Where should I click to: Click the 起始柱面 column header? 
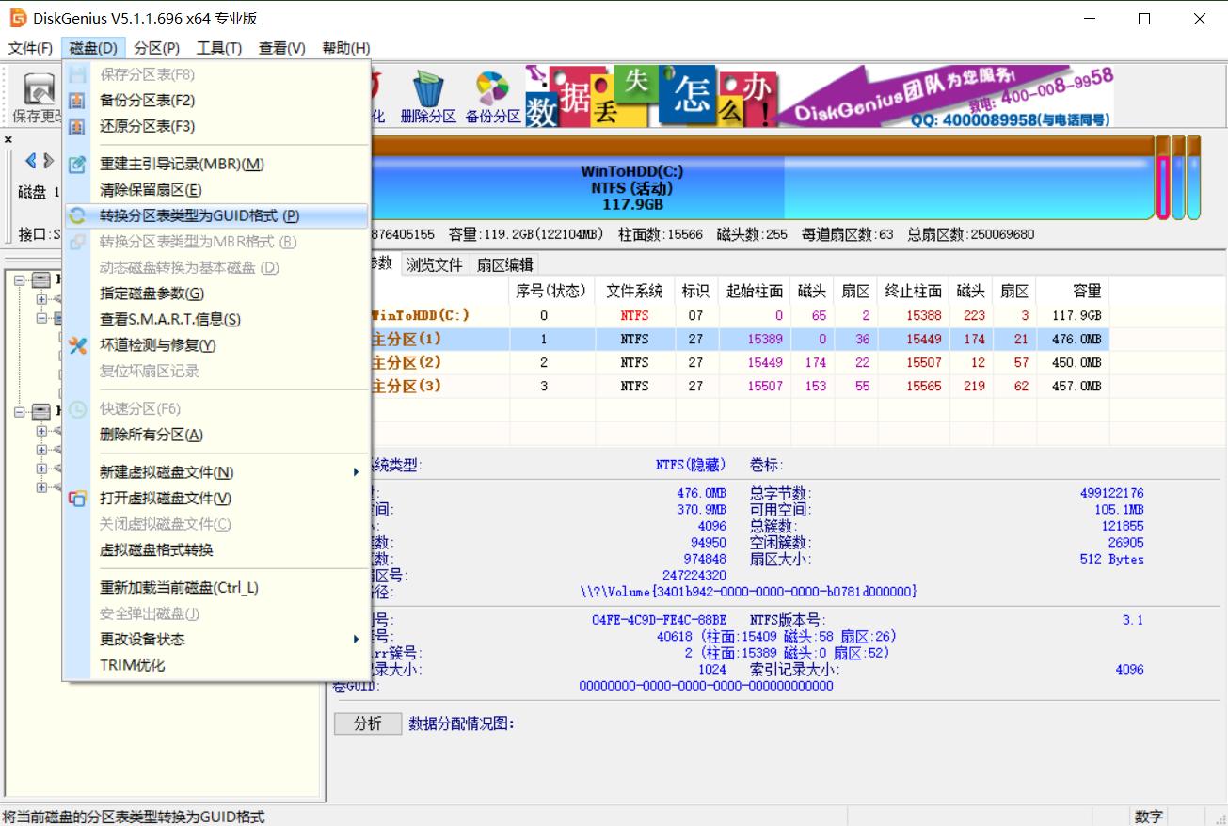pyautogui.click(x=755, y=291)
